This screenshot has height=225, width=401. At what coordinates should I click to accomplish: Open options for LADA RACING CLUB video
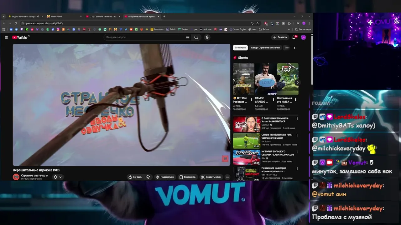pos(297,152)
